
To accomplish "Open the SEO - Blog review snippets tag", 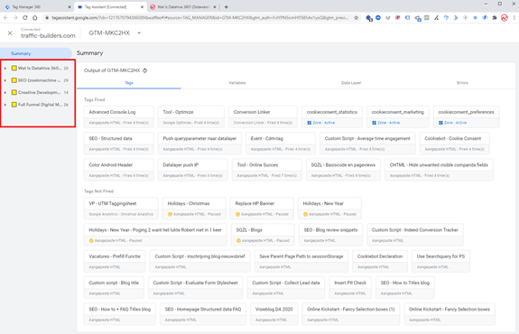I will [x=330, y=235].
